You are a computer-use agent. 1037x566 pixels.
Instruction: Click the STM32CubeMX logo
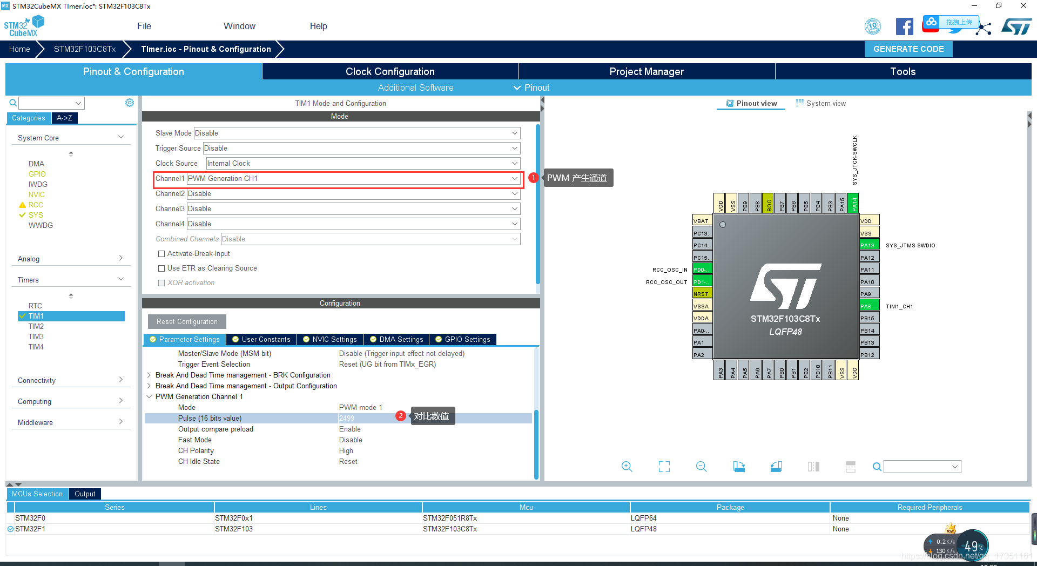[x=24, y=26]
